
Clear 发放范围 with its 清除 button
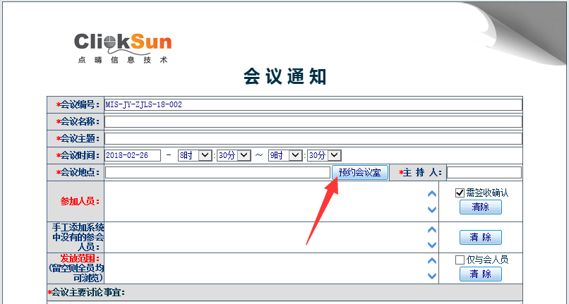(x=480, y=274)
